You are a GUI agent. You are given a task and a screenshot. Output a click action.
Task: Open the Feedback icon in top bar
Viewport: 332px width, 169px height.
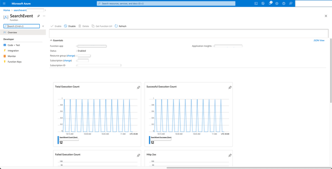[x=291, y=4]
